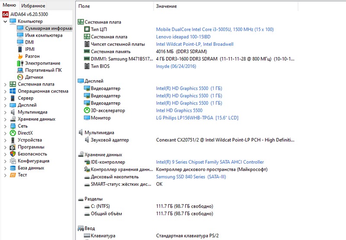Select Имя компьютера in the tree

pyautogui.click(x=43, y=35)
